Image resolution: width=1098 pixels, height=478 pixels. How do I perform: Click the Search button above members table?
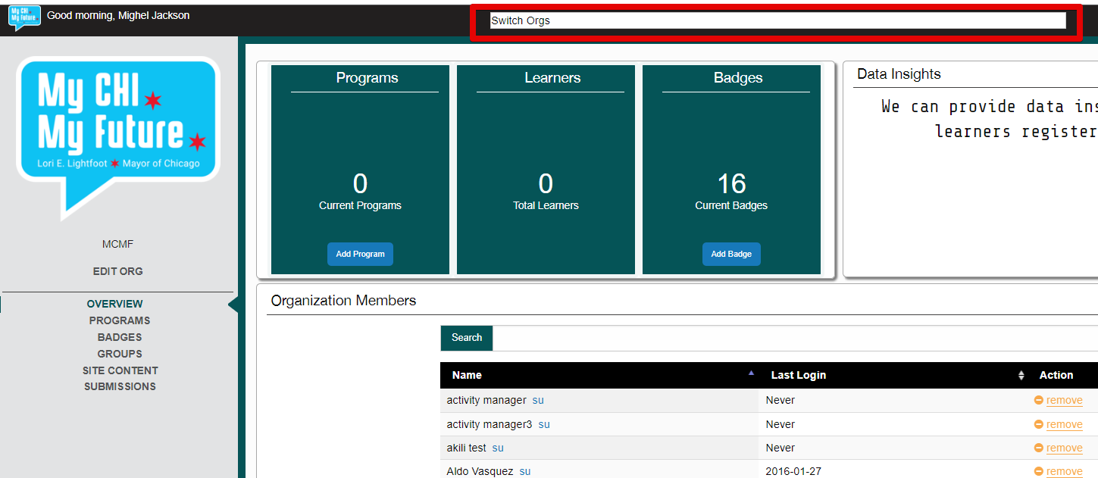pyautogui.click(x=466, y=338)
